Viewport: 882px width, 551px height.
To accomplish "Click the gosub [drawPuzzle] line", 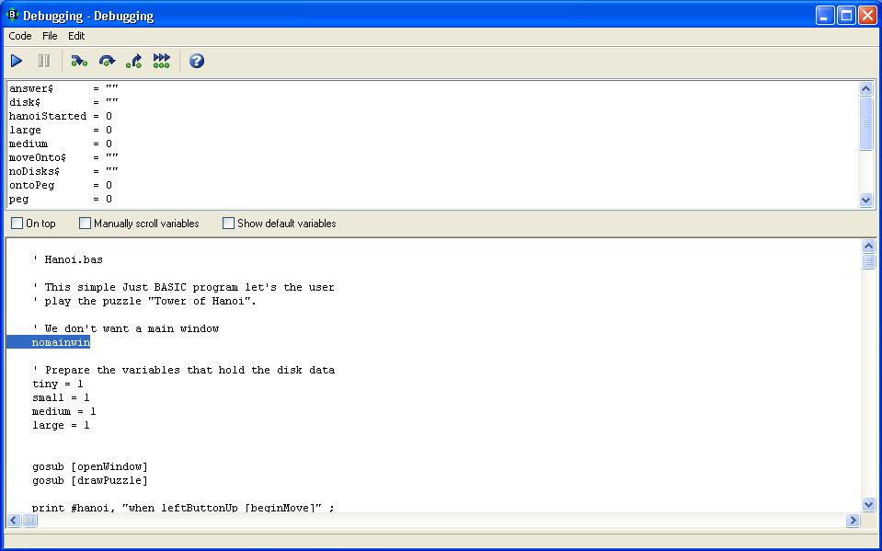I will point(90,480).
